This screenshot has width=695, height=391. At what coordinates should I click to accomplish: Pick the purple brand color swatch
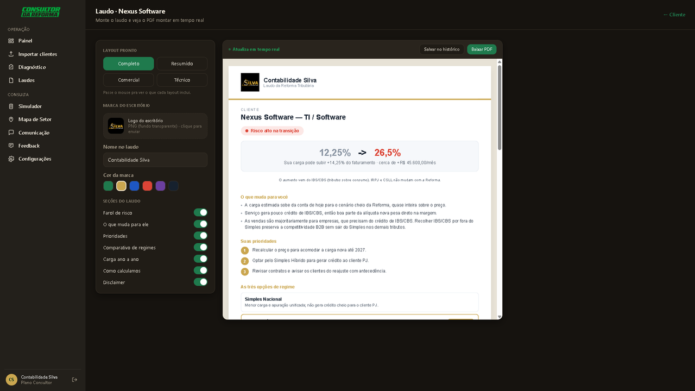pyautogui.click(x=160, y=186)
